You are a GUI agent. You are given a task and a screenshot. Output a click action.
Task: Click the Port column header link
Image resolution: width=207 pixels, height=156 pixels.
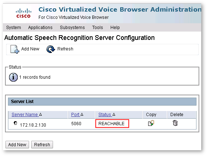click(x=75, y=115)
